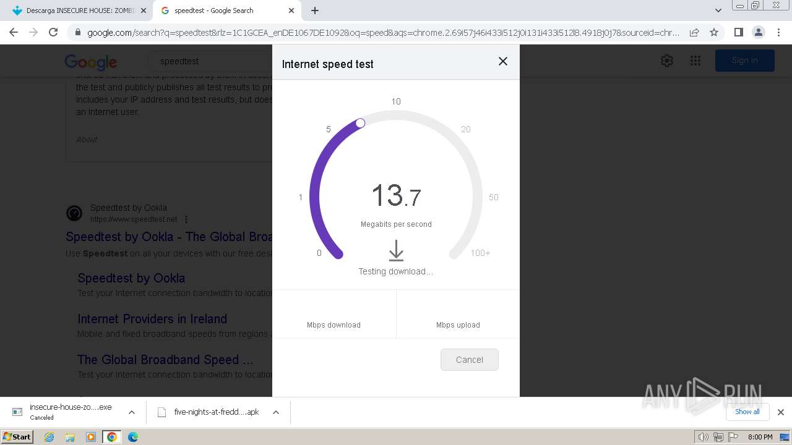Viewport: 792px width, 445px height.
Task: Click the download arrow icon in speed test
Action: (x=396, y=251)
